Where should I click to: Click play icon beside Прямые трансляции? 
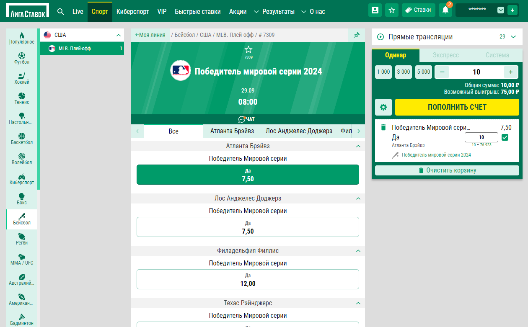coord(380,37)
